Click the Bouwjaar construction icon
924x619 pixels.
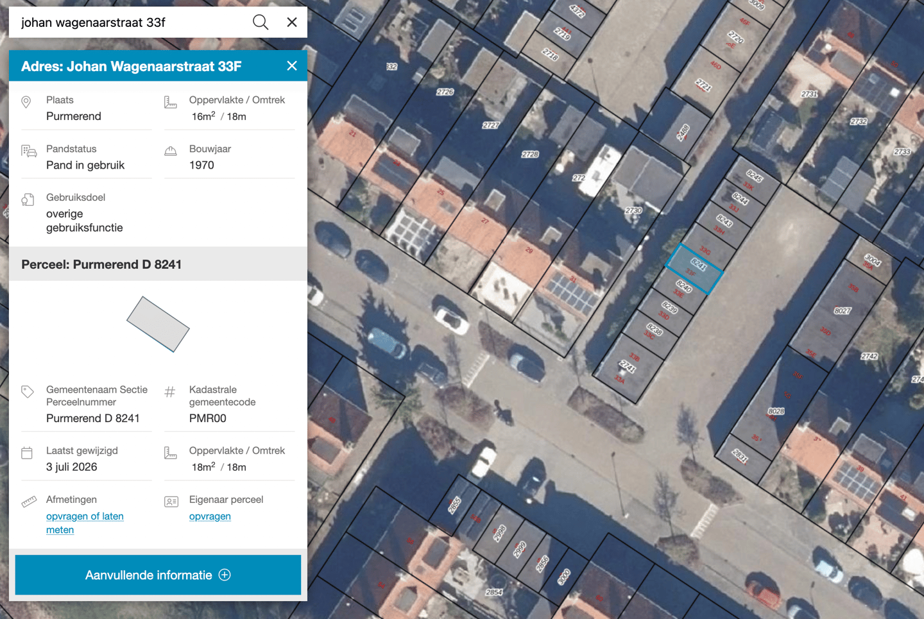pyautogui.click(x=171, y=151)
